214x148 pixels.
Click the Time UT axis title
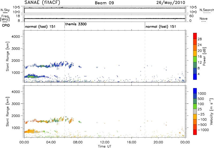coord(105,146)
